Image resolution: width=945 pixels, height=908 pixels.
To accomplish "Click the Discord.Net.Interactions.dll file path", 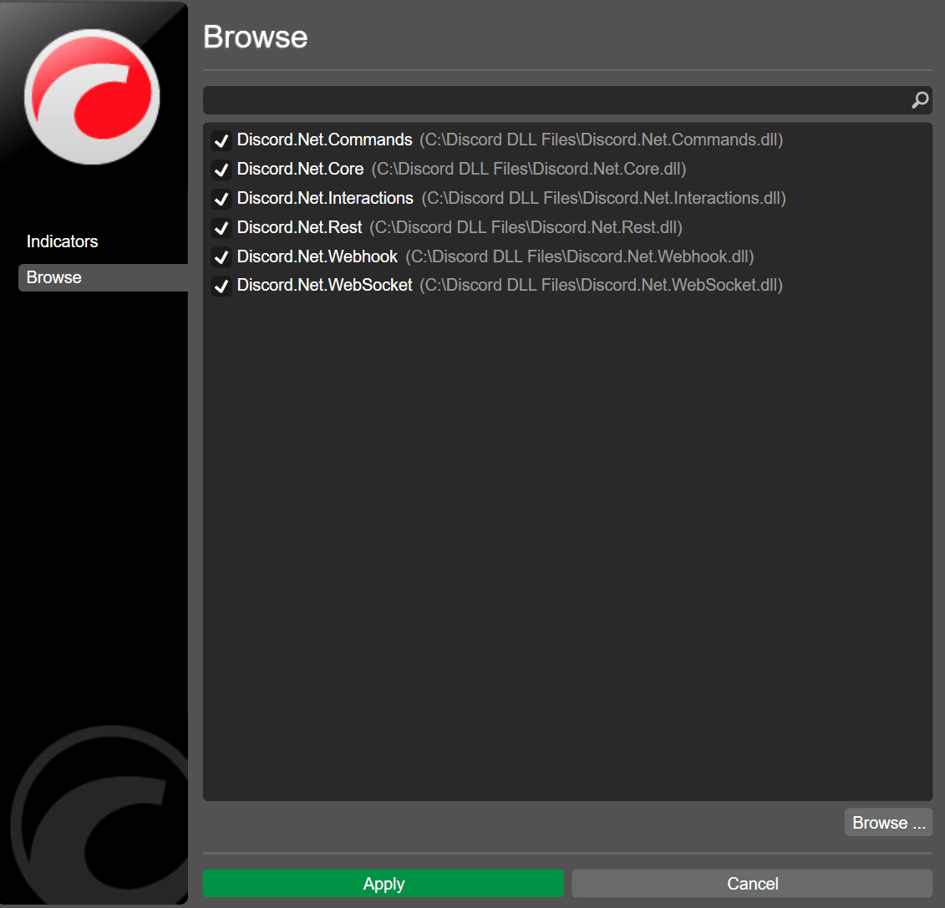I will 604,198.
